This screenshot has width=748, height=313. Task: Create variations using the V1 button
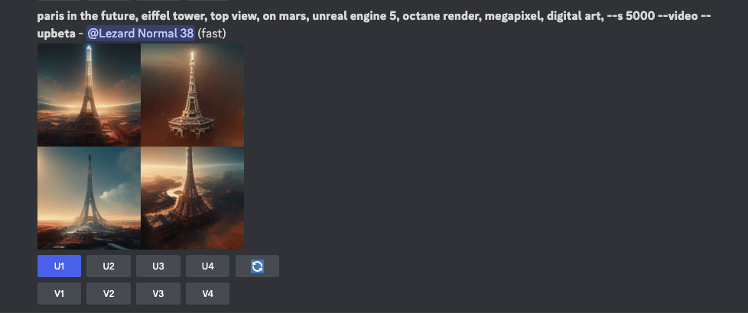59,293
